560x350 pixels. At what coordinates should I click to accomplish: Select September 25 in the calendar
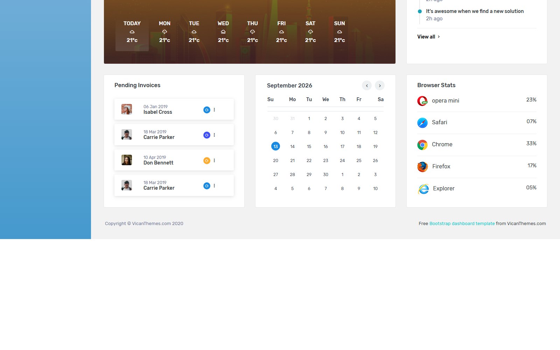pyautogui.click(x=359, y=161)
